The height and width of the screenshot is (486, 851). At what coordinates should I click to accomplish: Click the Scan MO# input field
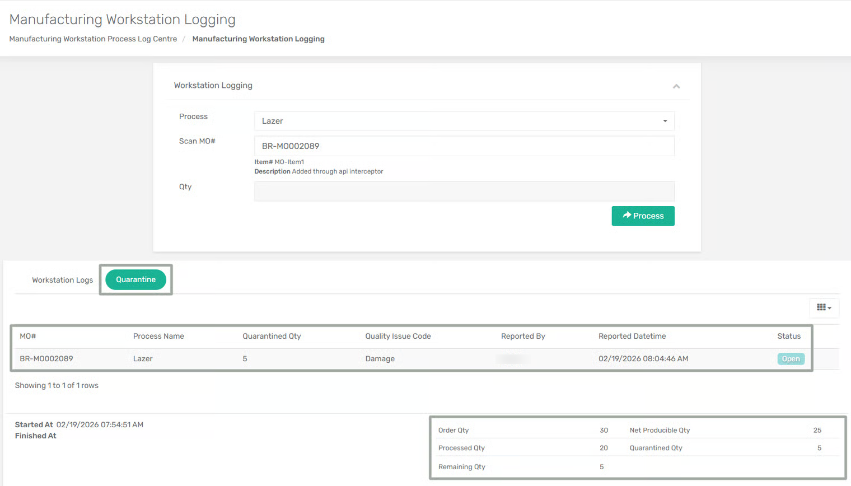[x=464, y=146]
